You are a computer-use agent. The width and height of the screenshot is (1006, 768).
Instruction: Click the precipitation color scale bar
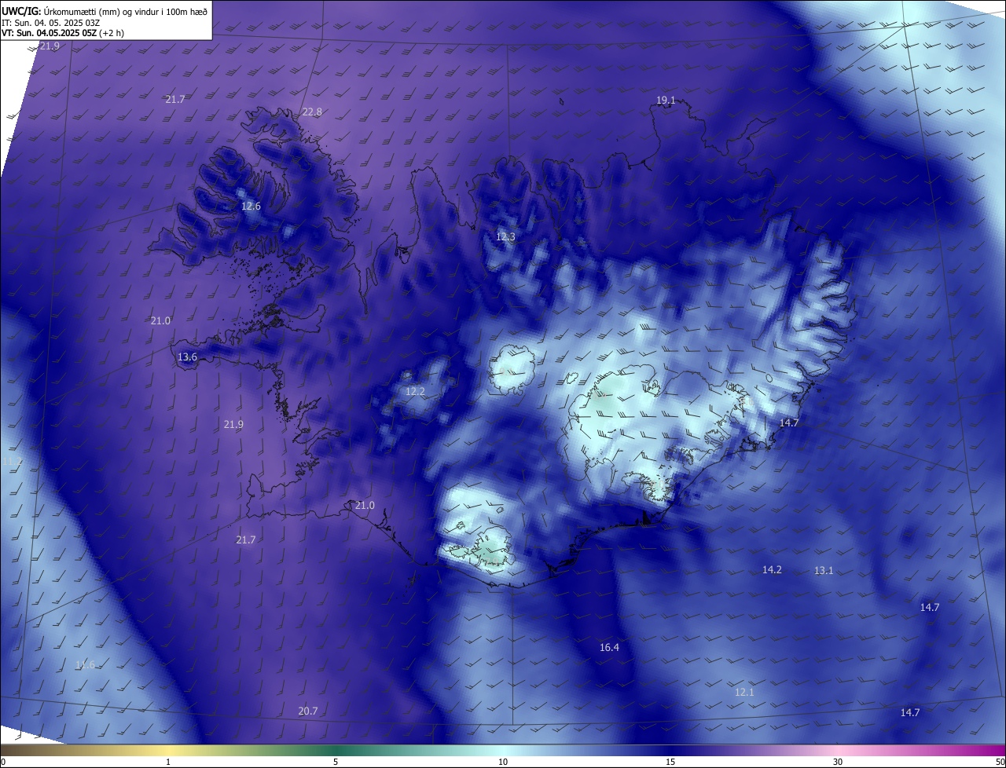503,750
